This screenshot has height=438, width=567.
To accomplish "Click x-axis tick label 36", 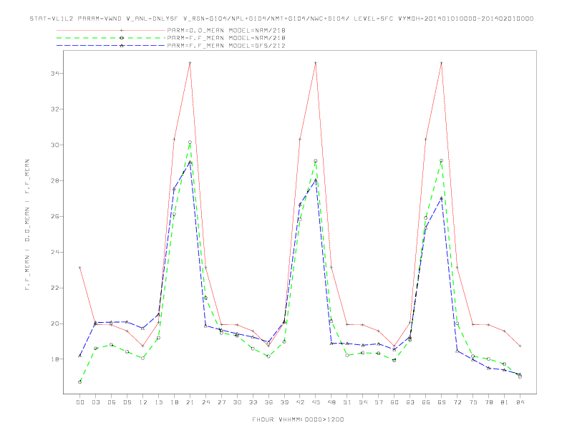I will 268,402.
